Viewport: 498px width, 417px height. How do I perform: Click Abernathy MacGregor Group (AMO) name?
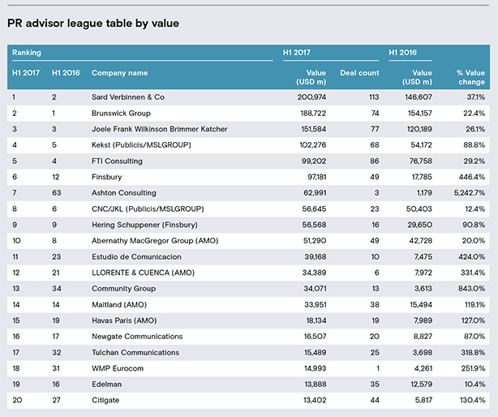tap(155, 241)
